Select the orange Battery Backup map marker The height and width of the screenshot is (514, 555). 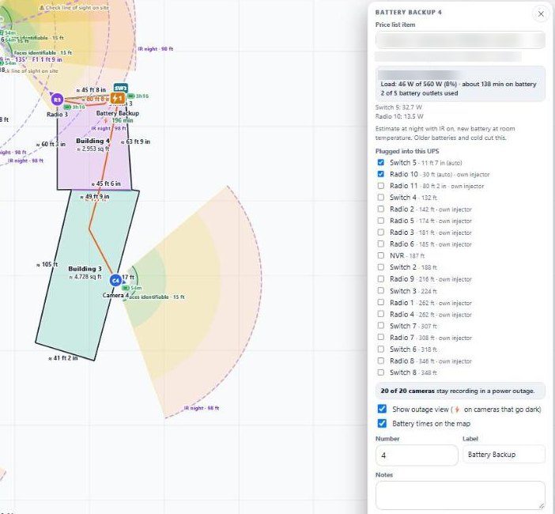pyautogui.click(x=118, y=98)
